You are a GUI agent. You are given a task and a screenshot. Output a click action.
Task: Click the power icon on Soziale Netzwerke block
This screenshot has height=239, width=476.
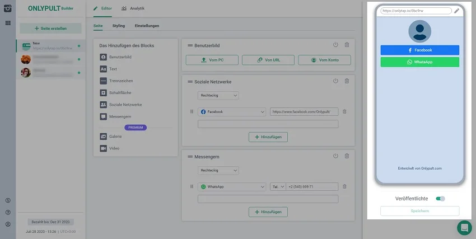pyautogui.click(x=335, y=81)
